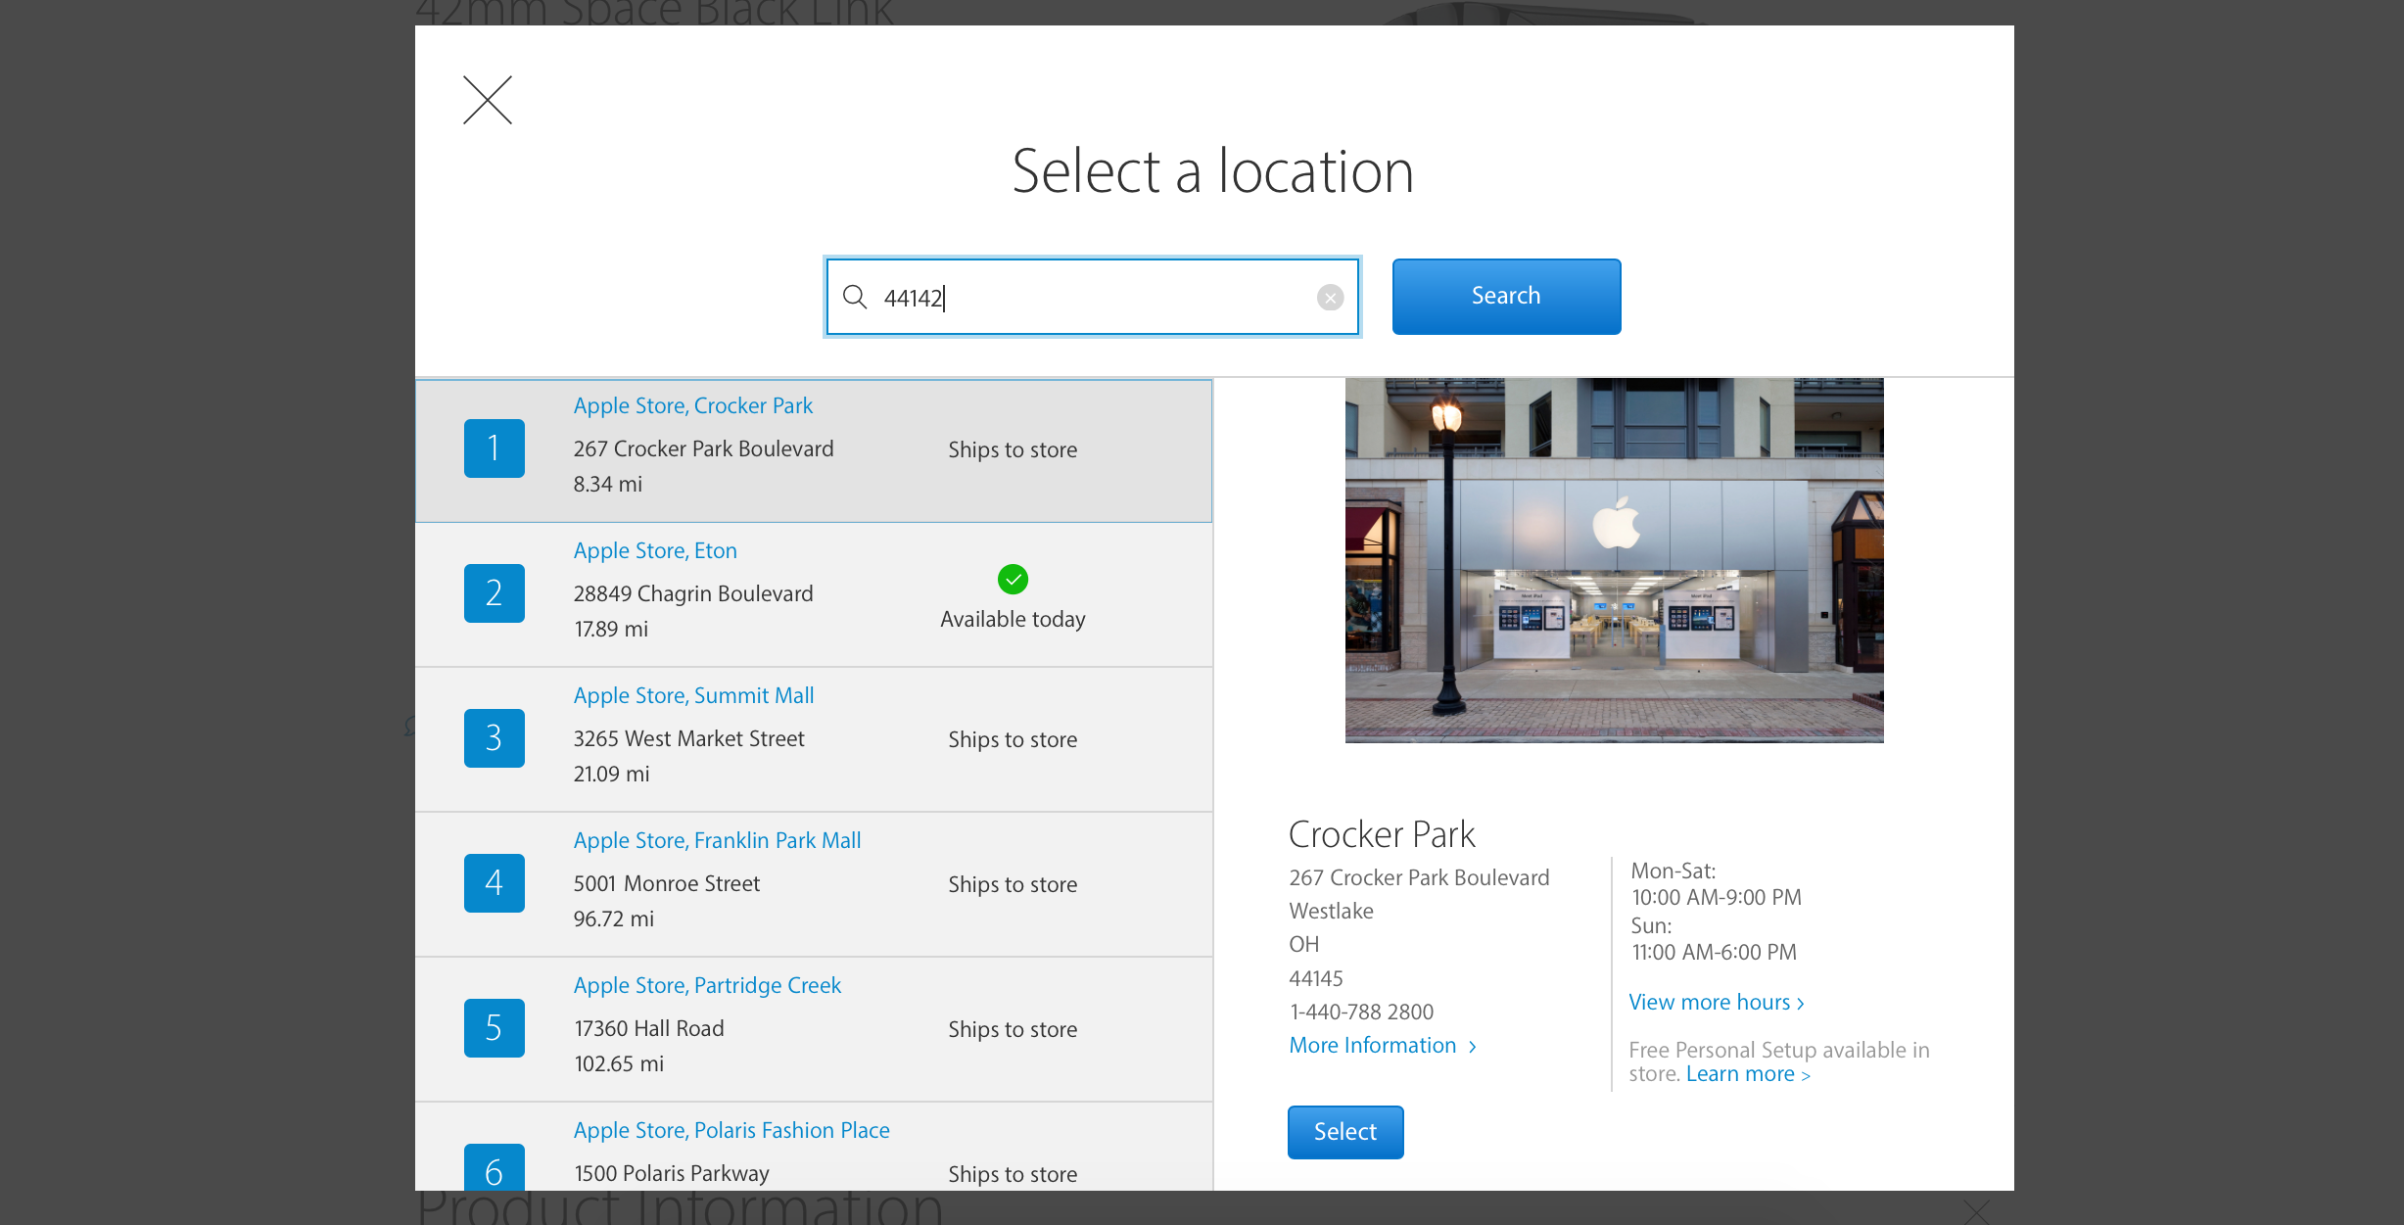2404x1225 pixels.
Task: Click the 3265 West Market Street address
Action: point(689,738)
